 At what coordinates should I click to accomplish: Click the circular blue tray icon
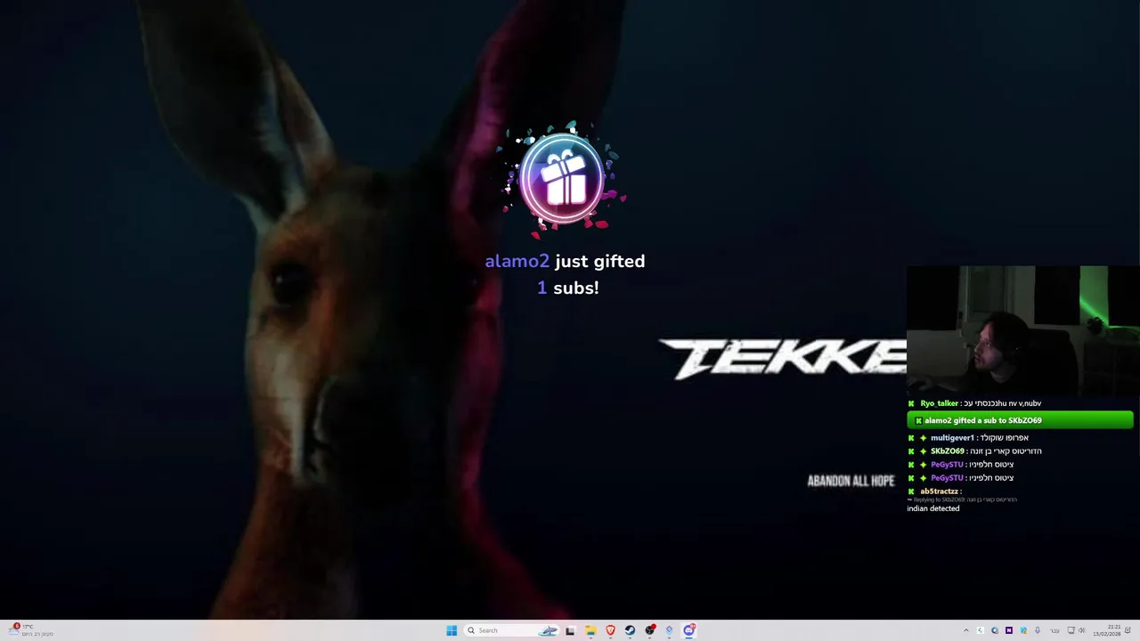(995, 630)
